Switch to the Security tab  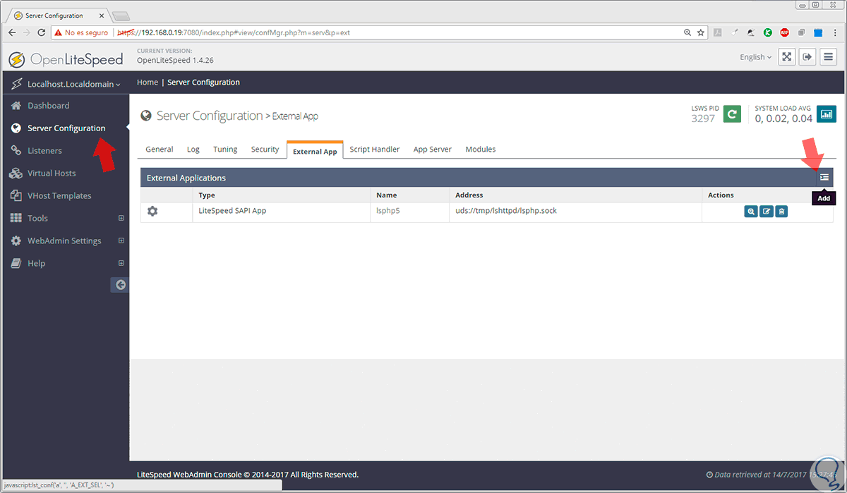coord(265,150)
